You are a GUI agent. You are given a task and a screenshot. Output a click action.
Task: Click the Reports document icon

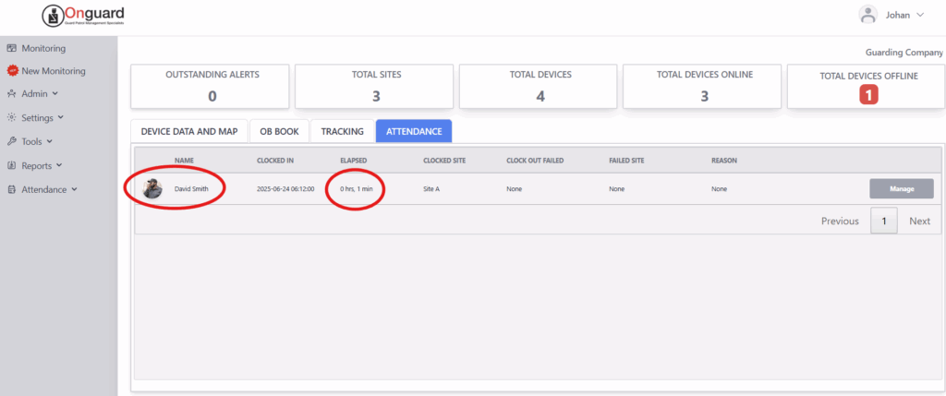coord(11,165)
